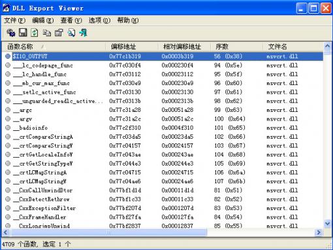Click the horizontal scrollbar thumb
This screenshot has width=333, height=250.
[x=108, y=232]
